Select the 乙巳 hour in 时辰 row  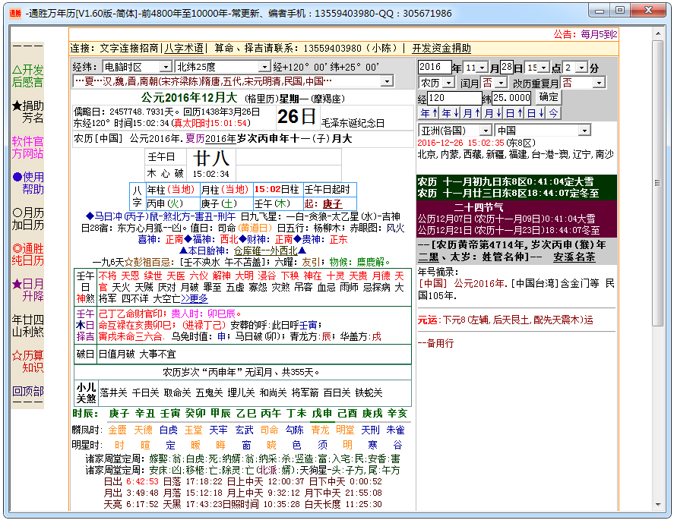(246, 414)
